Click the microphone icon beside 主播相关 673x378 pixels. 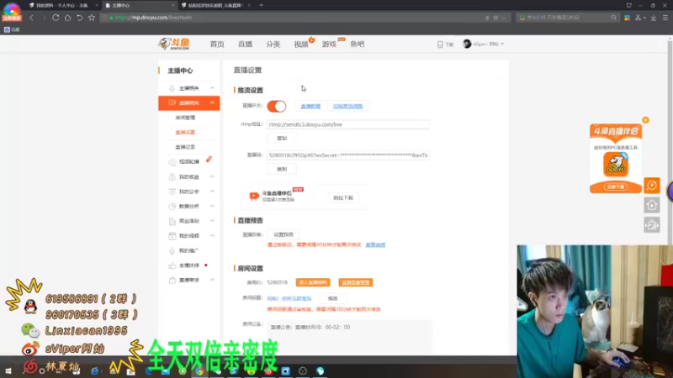coord(172,88)
